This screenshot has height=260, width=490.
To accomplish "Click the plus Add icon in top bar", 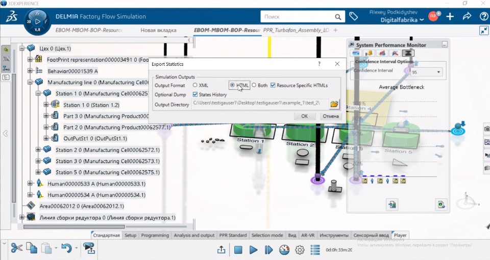I will pos(450,16).
